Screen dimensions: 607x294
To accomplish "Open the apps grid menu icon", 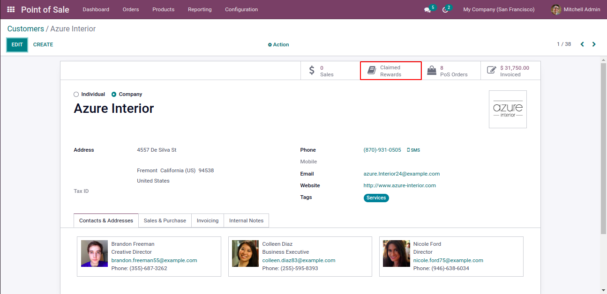I will point(11,9).
